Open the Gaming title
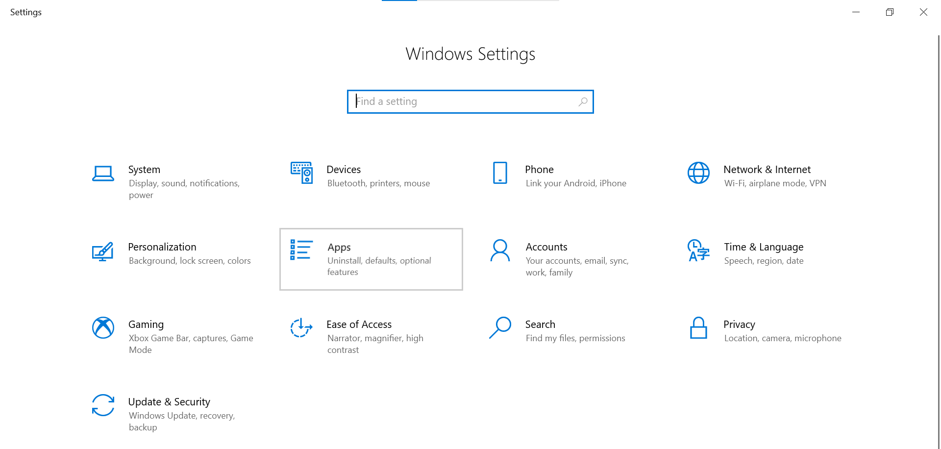 coord(146,324)
